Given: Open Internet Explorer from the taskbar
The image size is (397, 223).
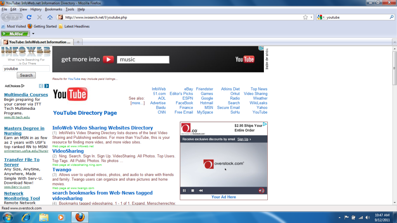Looking at the screenshot, I should 26,218.
